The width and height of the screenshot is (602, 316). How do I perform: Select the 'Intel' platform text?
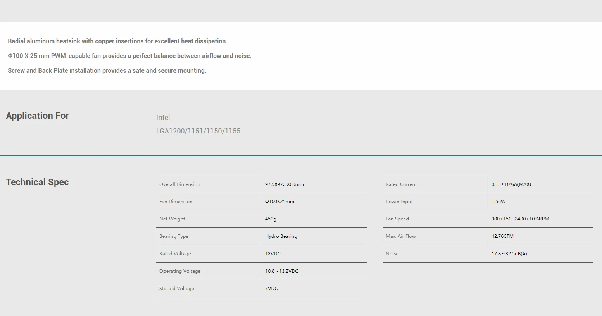[163, 118]
